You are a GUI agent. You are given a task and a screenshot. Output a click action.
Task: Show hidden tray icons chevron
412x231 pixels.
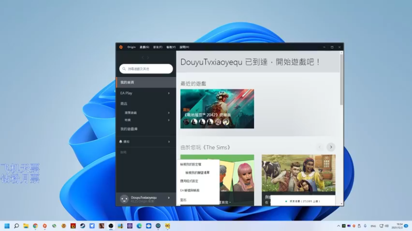click(338, 226)
